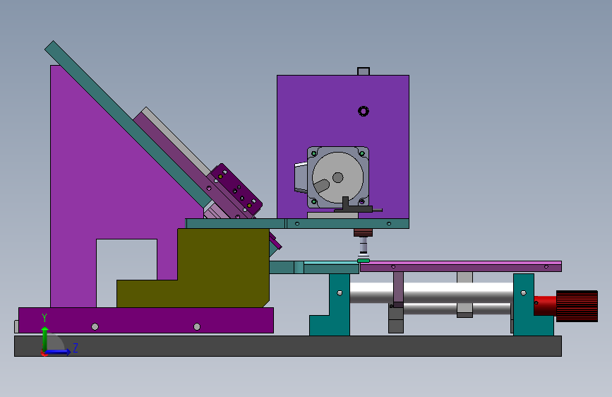Click the green Y axis arrow of the triad
The image size is (612, 397).
point(45,338)
